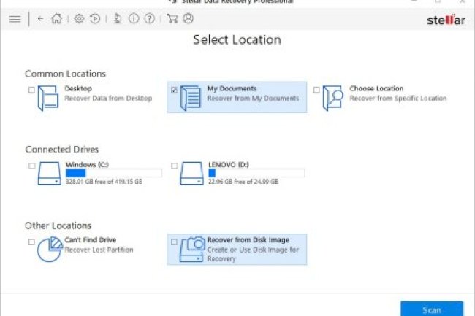This screenshot has height=316, width=475.
Task: Select the LENOVO (D:) drive checkbox
Action: click(x=174, y=166)
